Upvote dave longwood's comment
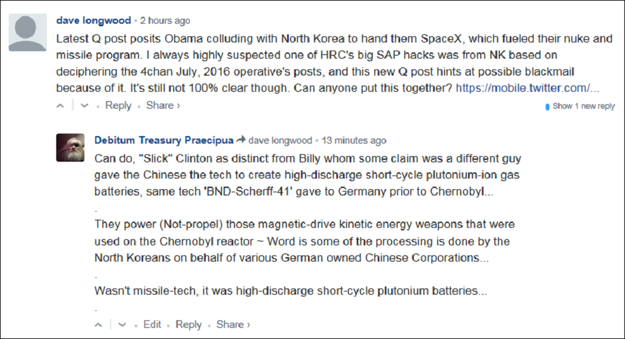Image resolution: width=625 pixels, height=339 pixels. (x=61, y=106)
